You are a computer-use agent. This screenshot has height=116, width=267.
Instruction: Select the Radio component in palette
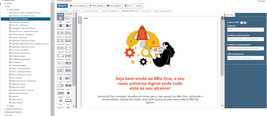click(x=68, y=92)
